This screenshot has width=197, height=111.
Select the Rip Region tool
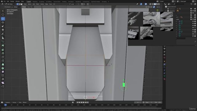(3, 86)
